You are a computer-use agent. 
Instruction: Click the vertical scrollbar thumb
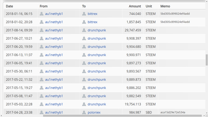tap(207, 60)
